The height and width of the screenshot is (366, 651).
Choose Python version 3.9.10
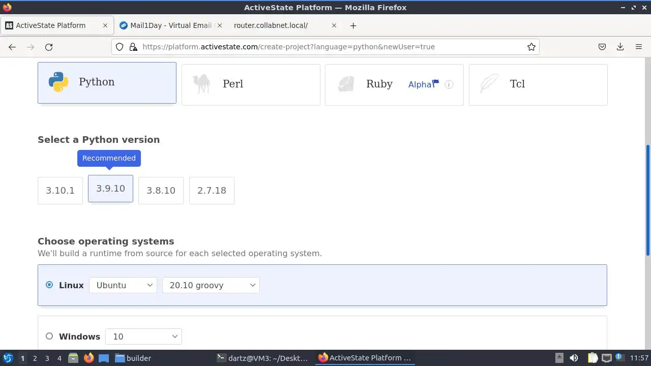pyautogui.click(x=110, y=189)
